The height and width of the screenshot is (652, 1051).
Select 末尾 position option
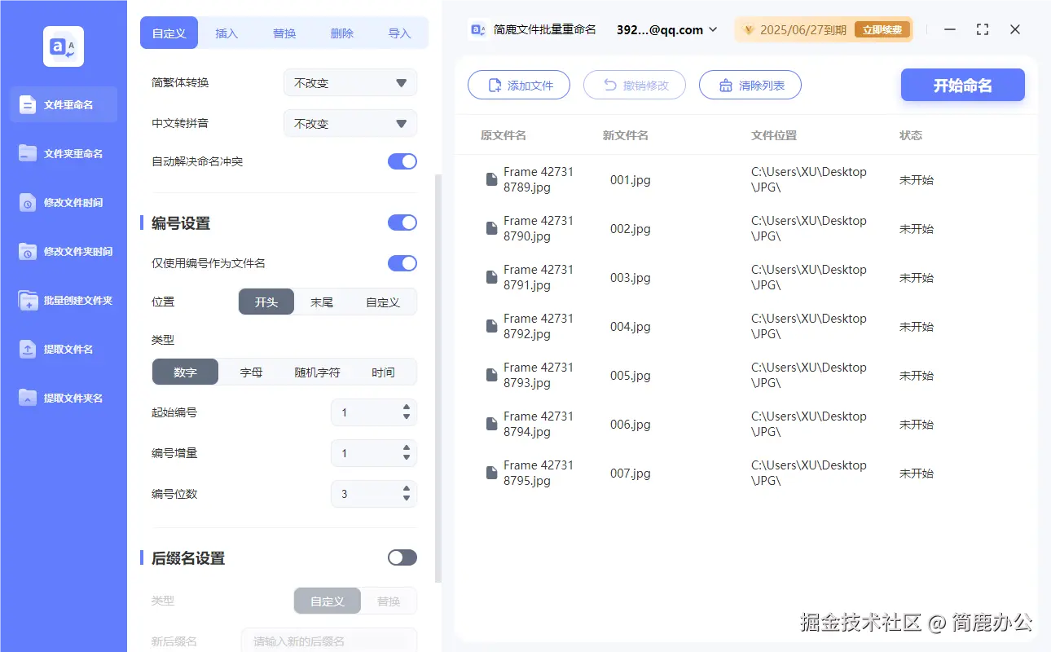click(322, 302)
